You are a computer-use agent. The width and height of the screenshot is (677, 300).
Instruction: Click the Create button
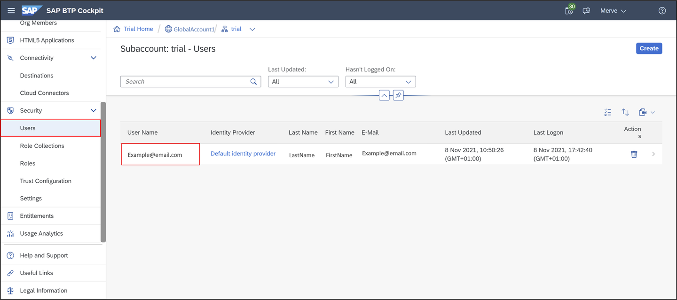(649, 48)
